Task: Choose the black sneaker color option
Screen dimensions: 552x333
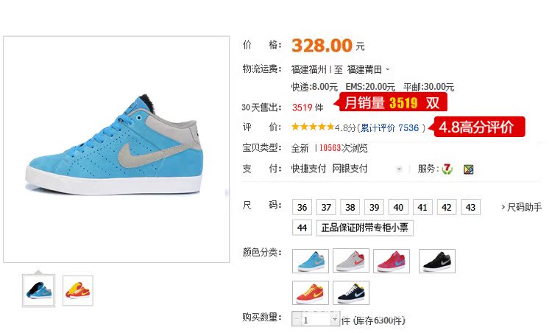Action: pos(437,261)
